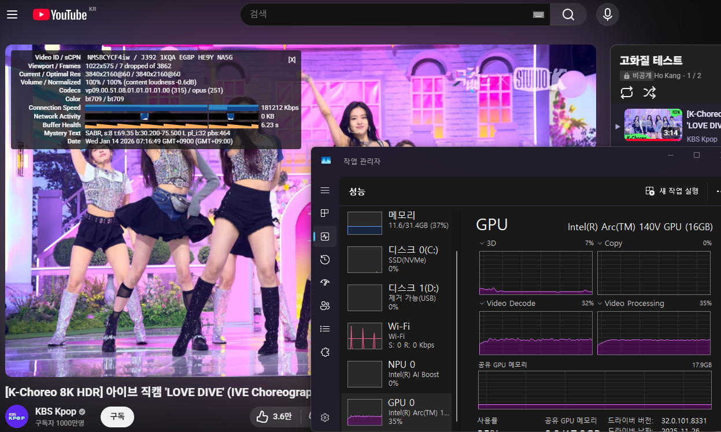This screenshot has width=721, height=432.
Task: Click the 구독 subscribe button
Action: tap(117, 416)
